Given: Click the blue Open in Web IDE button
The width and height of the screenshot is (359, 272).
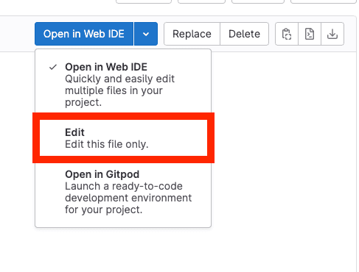Looking at the screenshot, I should pos(84,34).
